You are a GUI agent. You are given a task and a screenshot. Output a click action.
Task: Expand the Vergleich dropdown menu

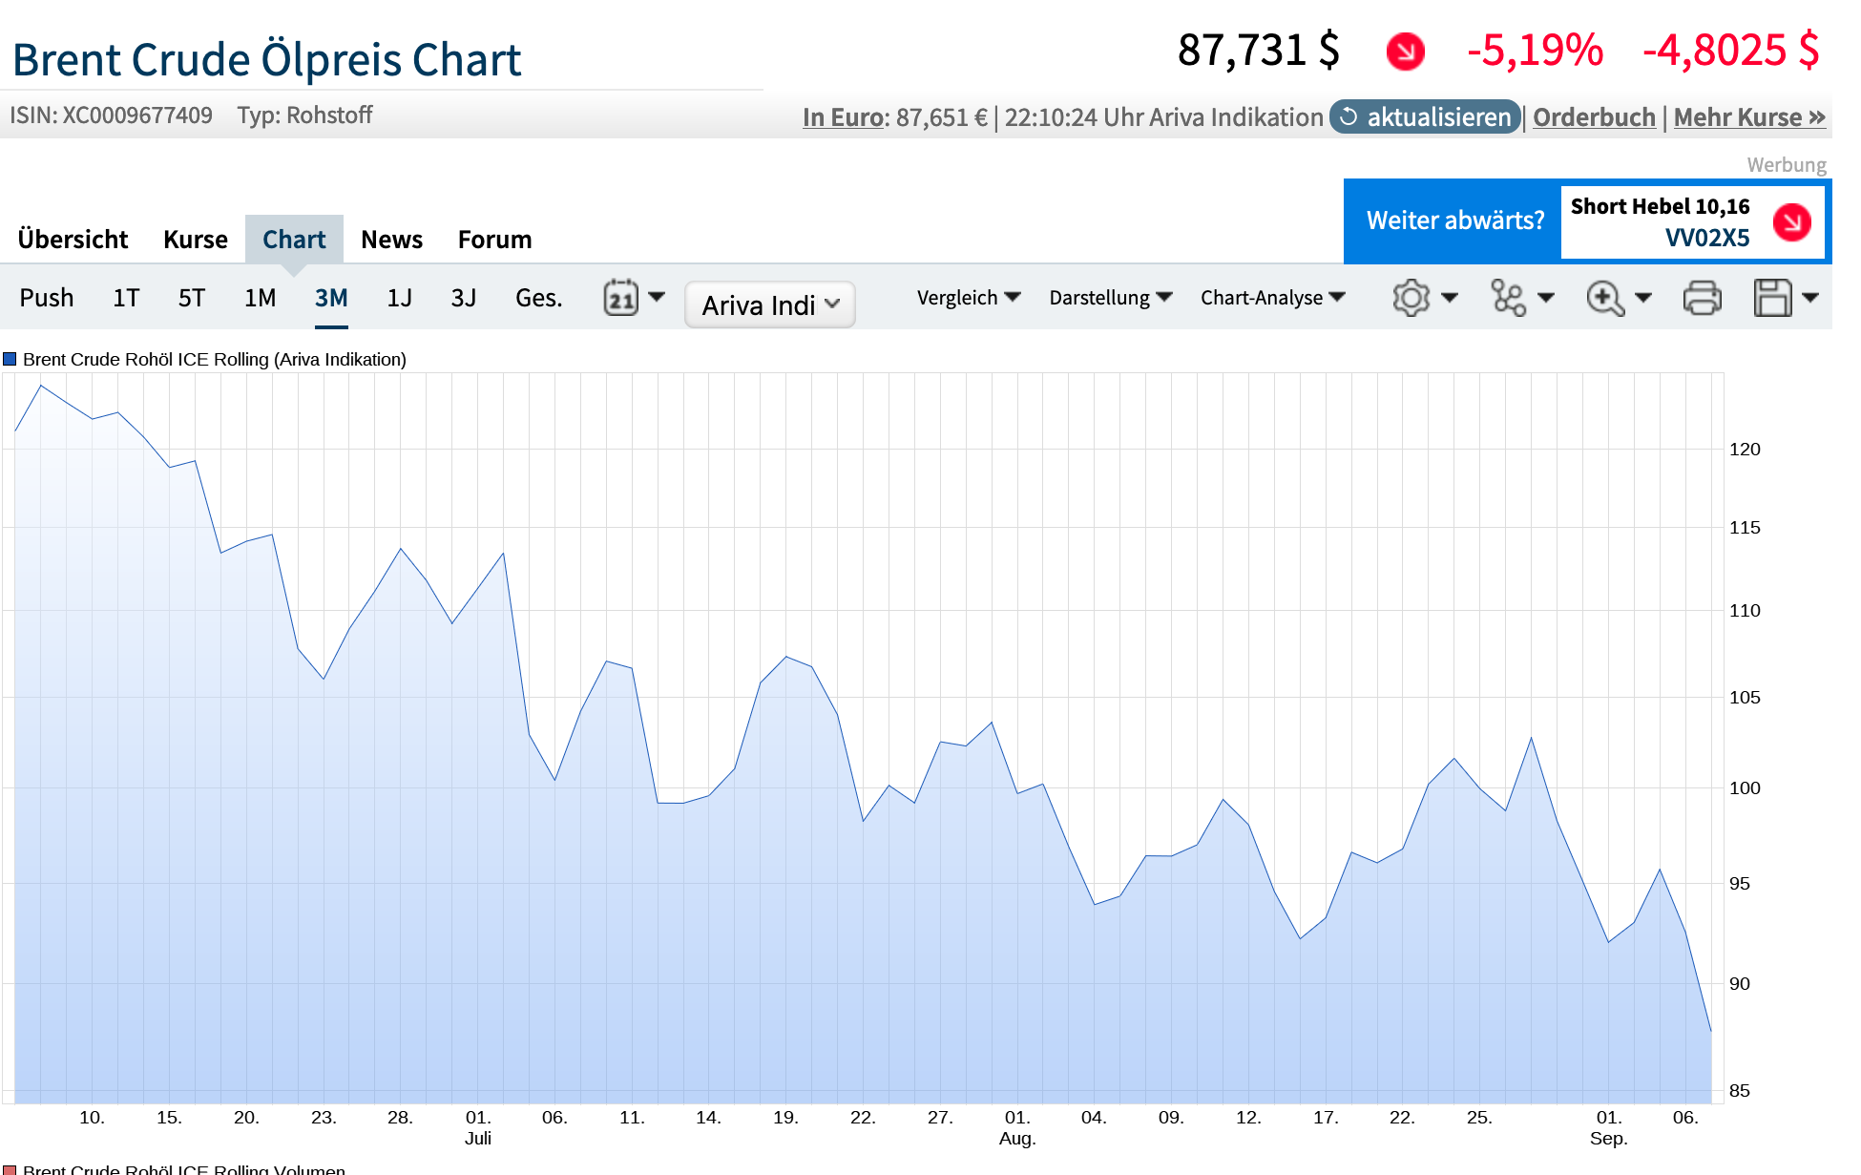coord(968,298)
